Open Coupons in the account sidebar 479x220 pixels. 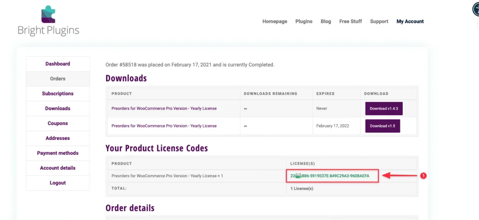(58, 123)
